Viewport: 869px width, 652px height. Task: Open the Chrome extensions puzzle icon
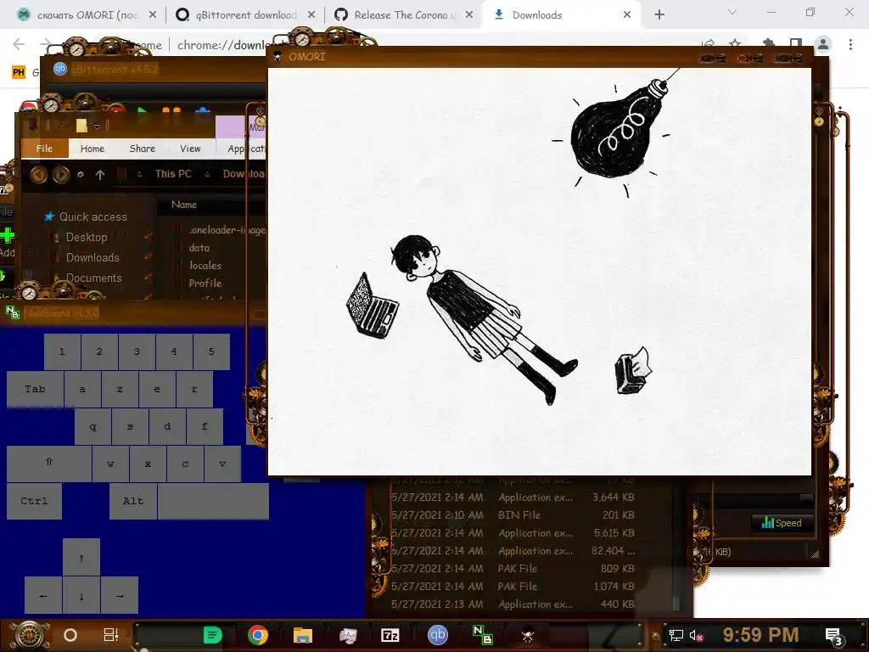(768, 44)
